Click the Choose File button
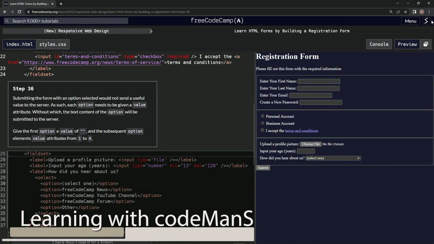The image size is (434, 244). click(x=311, y=144)
